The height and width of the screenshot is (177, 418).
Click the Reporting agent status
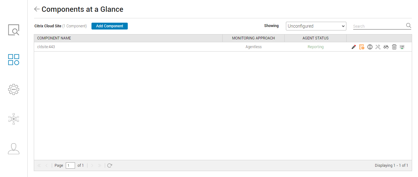316,47
